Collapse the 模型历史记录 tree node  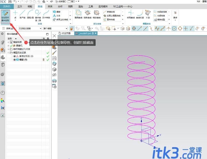click(x=8, y=53)
